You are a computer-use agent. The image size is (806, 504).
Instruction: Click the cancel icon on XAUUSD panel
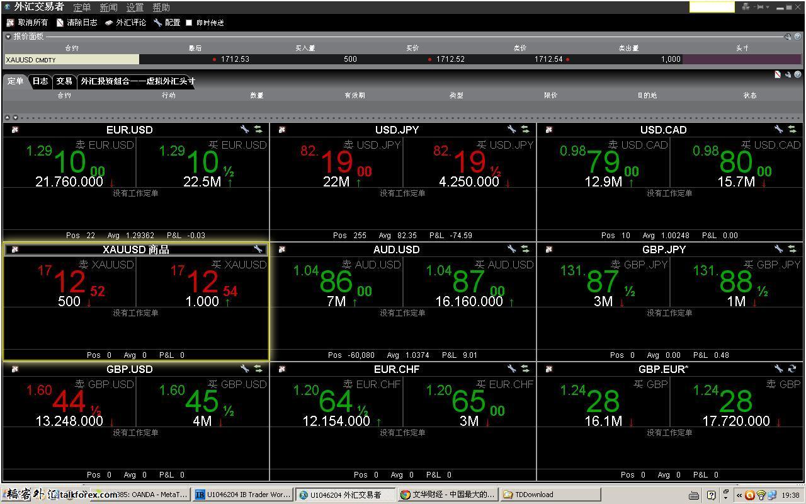click(15, 249)
